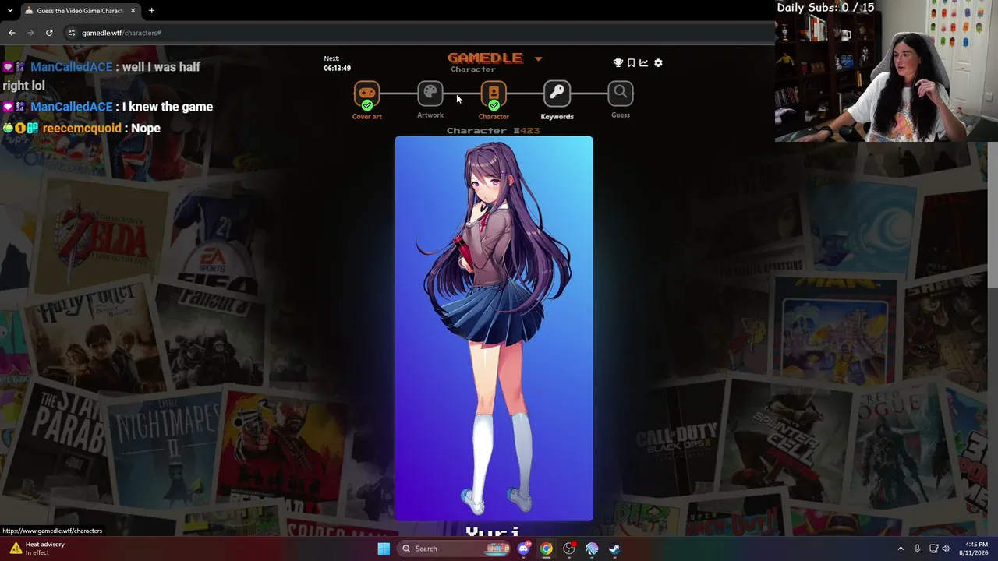Click the 'Cover art' step label

coord(366,117)
